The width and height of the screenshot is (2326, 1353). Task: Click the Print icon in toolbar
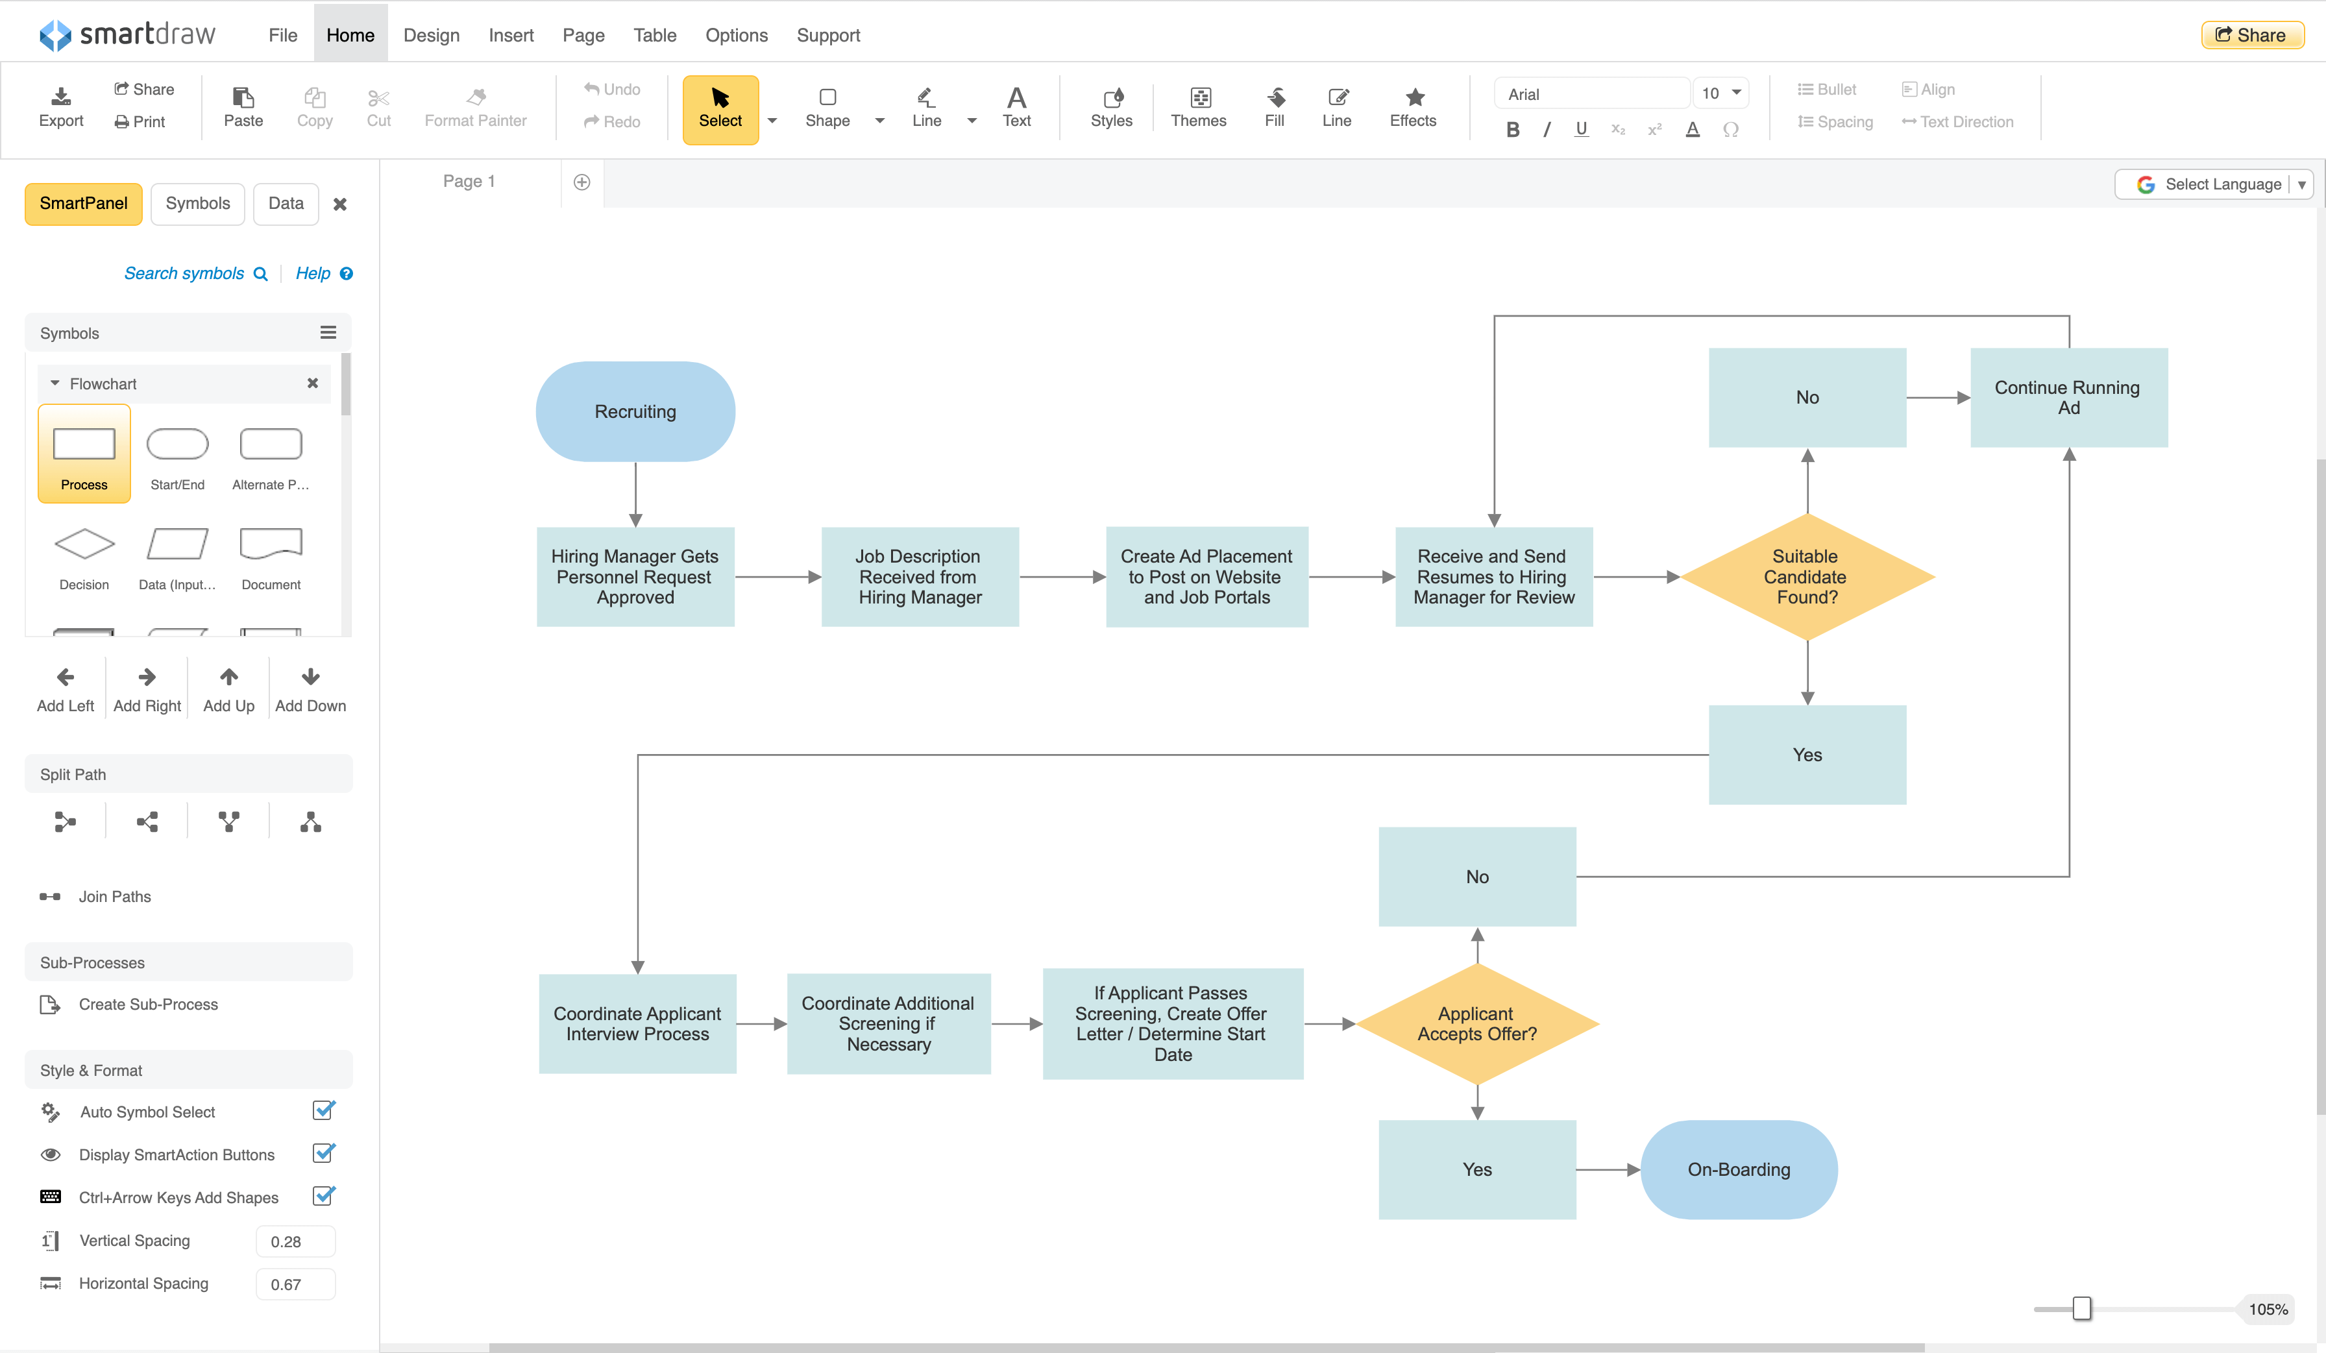click(121, 122)
